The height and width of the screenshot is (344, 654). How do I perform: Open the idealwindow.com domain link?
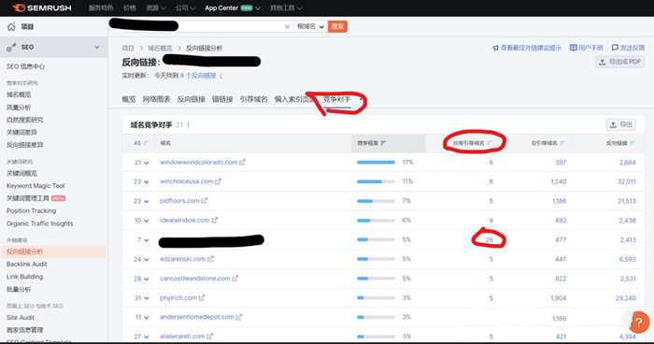point(184,220)
